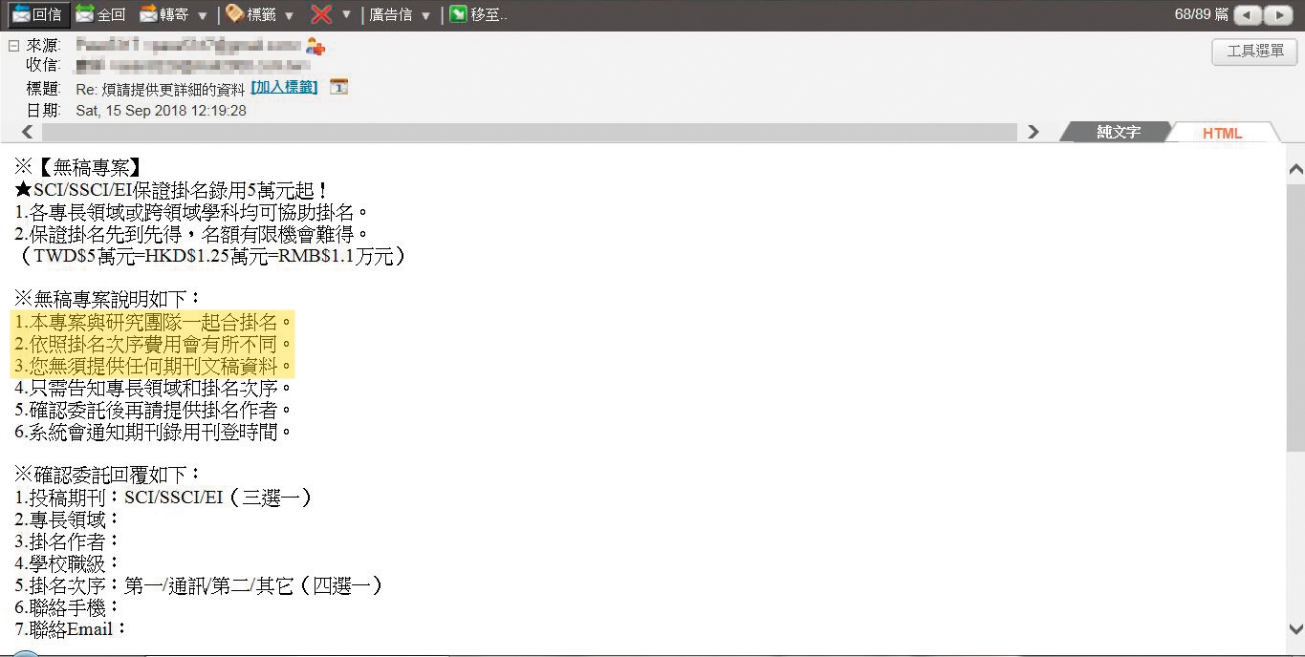Open the dropdown arrow beside 廣告信
Screen dimensions: 1305x657
pos(425,15)
